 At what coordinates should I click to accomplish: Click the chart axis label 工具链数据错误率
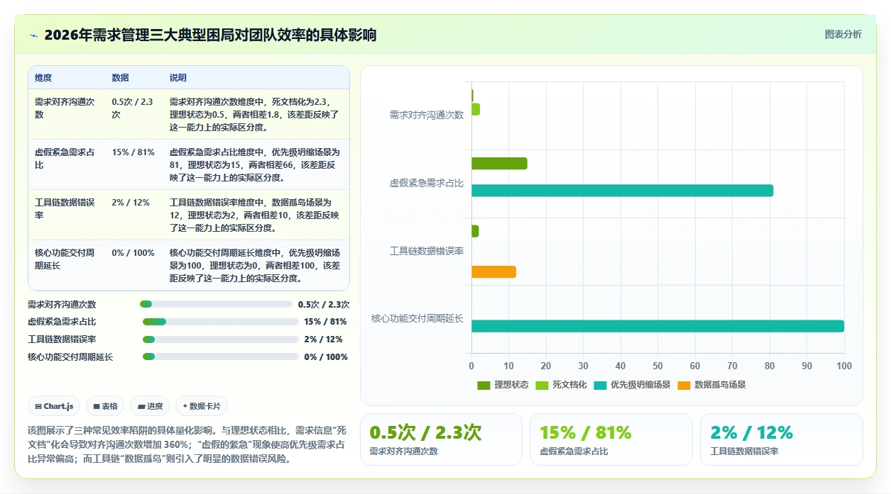(x=427, y=251)
